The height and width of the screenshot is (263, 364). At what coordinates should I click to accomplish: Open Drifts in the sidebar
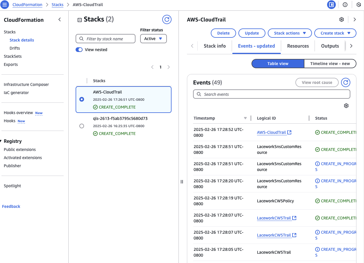coord(15,48)
